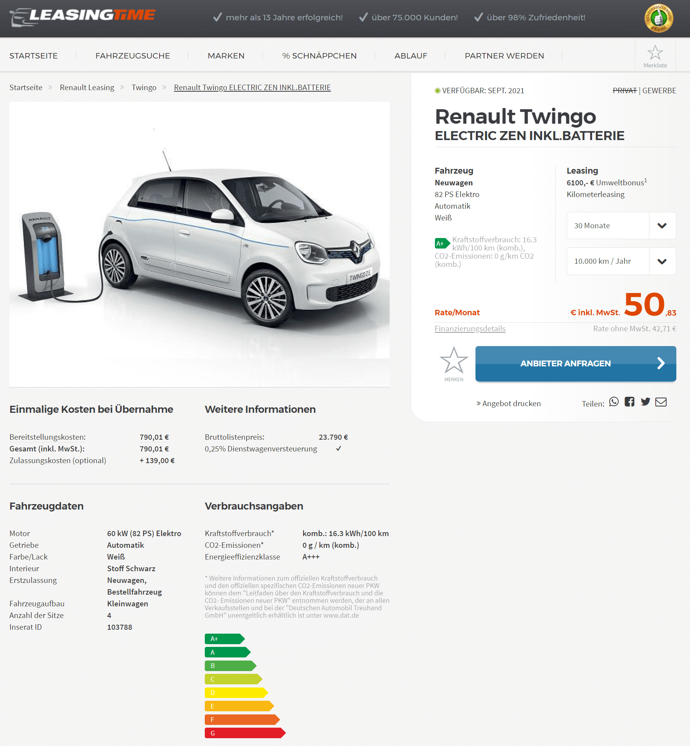Click the white Renault Twingo car image
The image size is (690, 746).
pos(199,244)
